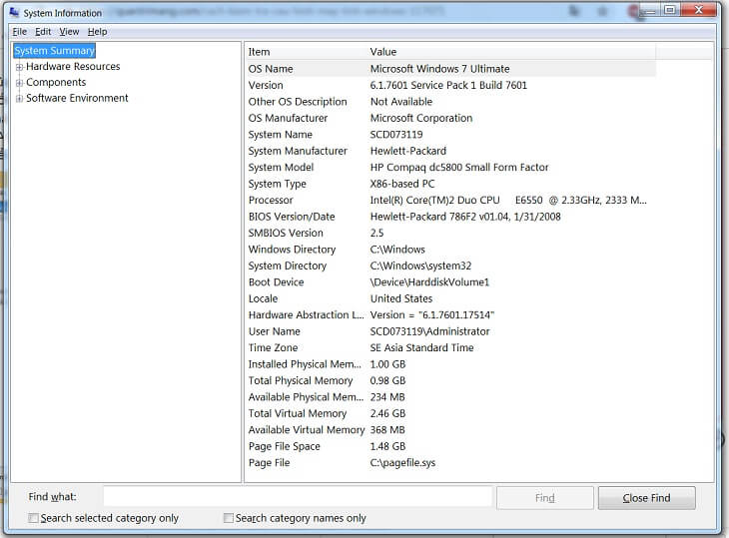Select the OS Name row
Viewport: 729px width, 538px height.
click(451, 69)
